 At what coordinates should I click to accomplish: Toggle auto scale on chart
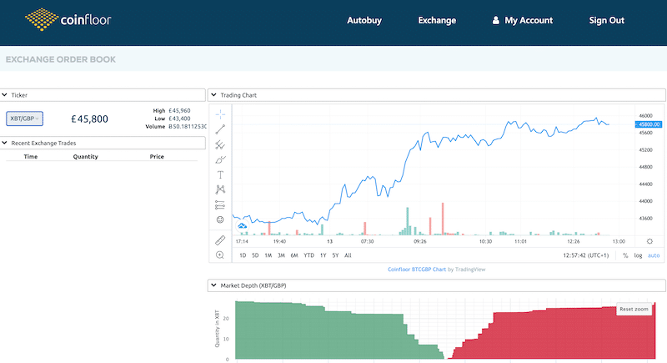(654, 255)
